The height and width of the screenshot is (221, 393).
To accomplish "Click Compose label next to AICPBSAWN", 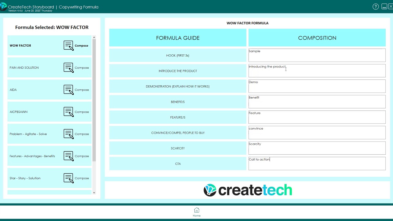I will 82,112.
